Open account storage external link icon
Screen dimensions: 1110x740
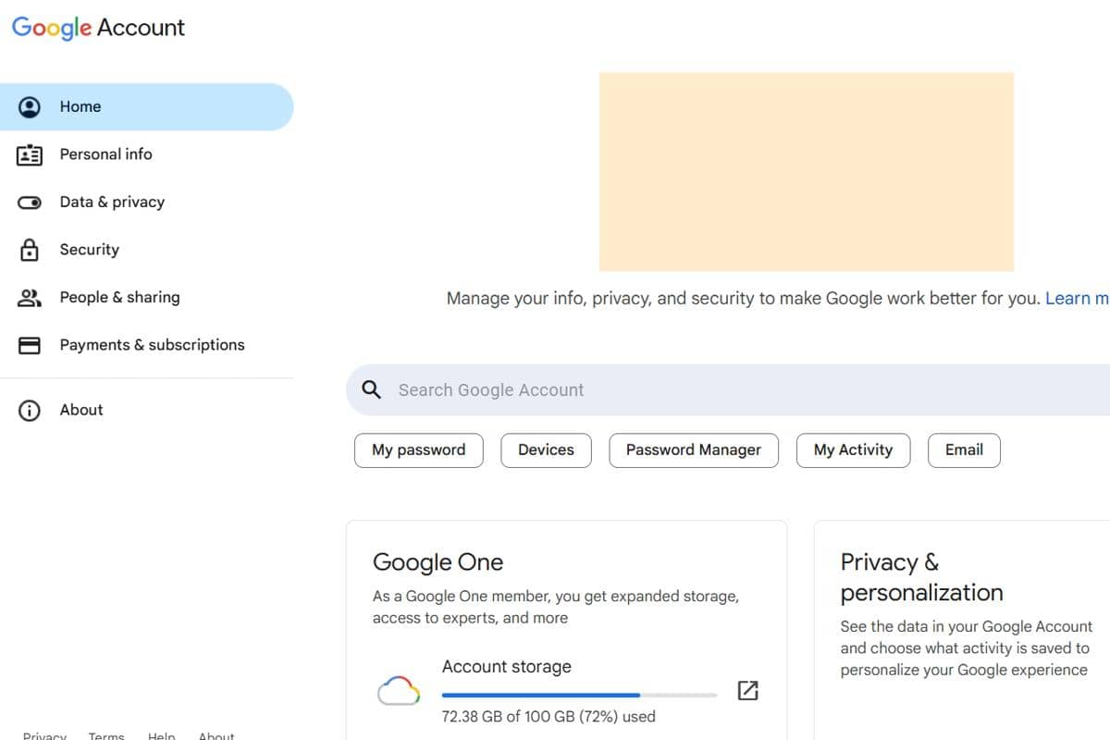tap(747, 690)
